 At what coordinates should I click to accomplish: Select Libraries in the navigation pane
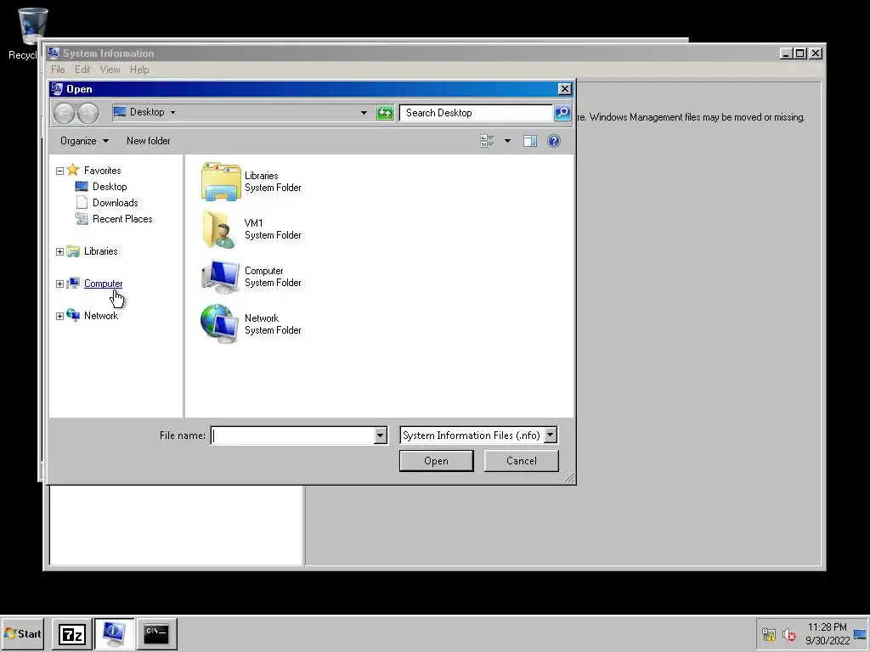pyautogui.click(x=100, y=251)
